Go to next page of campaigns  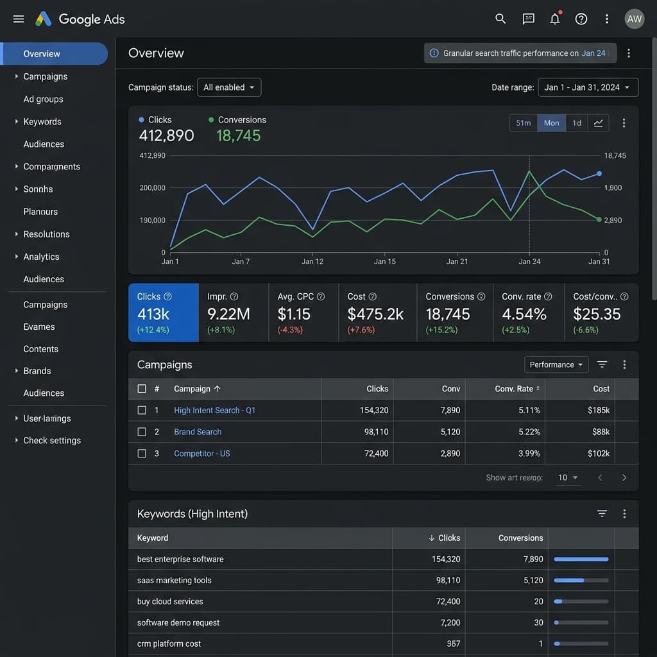pos(624,478)
